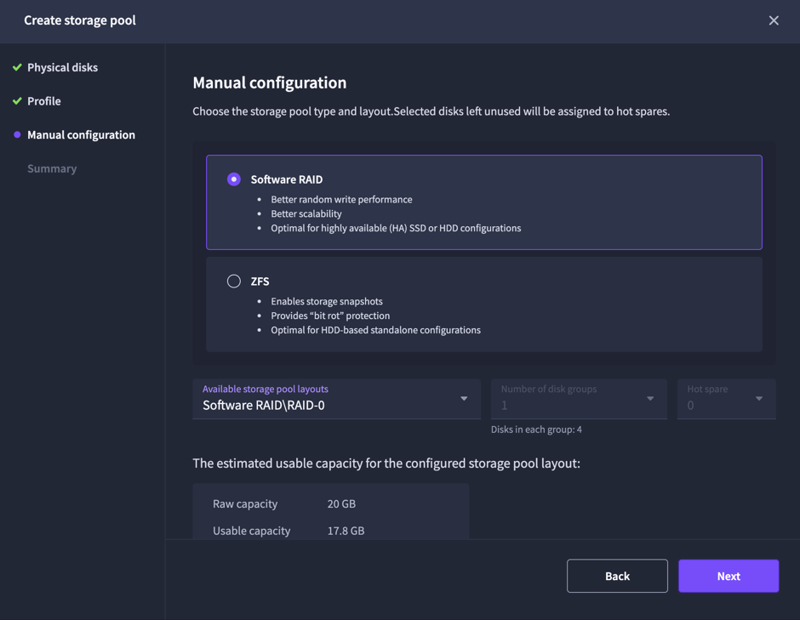Viewport: 800px width, 620px height.
Task: Open the Manual configuration step
Action: [x=81, y=134]
